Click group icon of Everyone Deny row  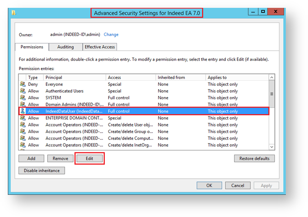click(23, 84)
